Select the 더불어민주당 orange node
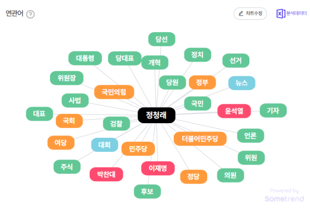The image size is (310, 209). [x=200, y=139]
